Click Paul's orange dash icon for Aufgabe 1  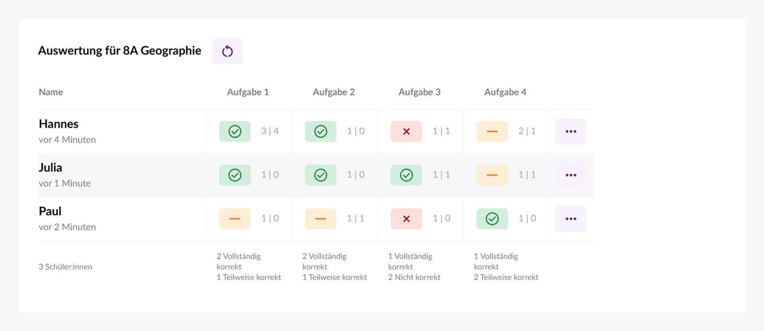tap(235, 219)
